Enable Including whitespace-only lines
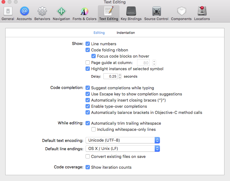The image size is (230, 181). pyautogui.click(x=94, y=129)
